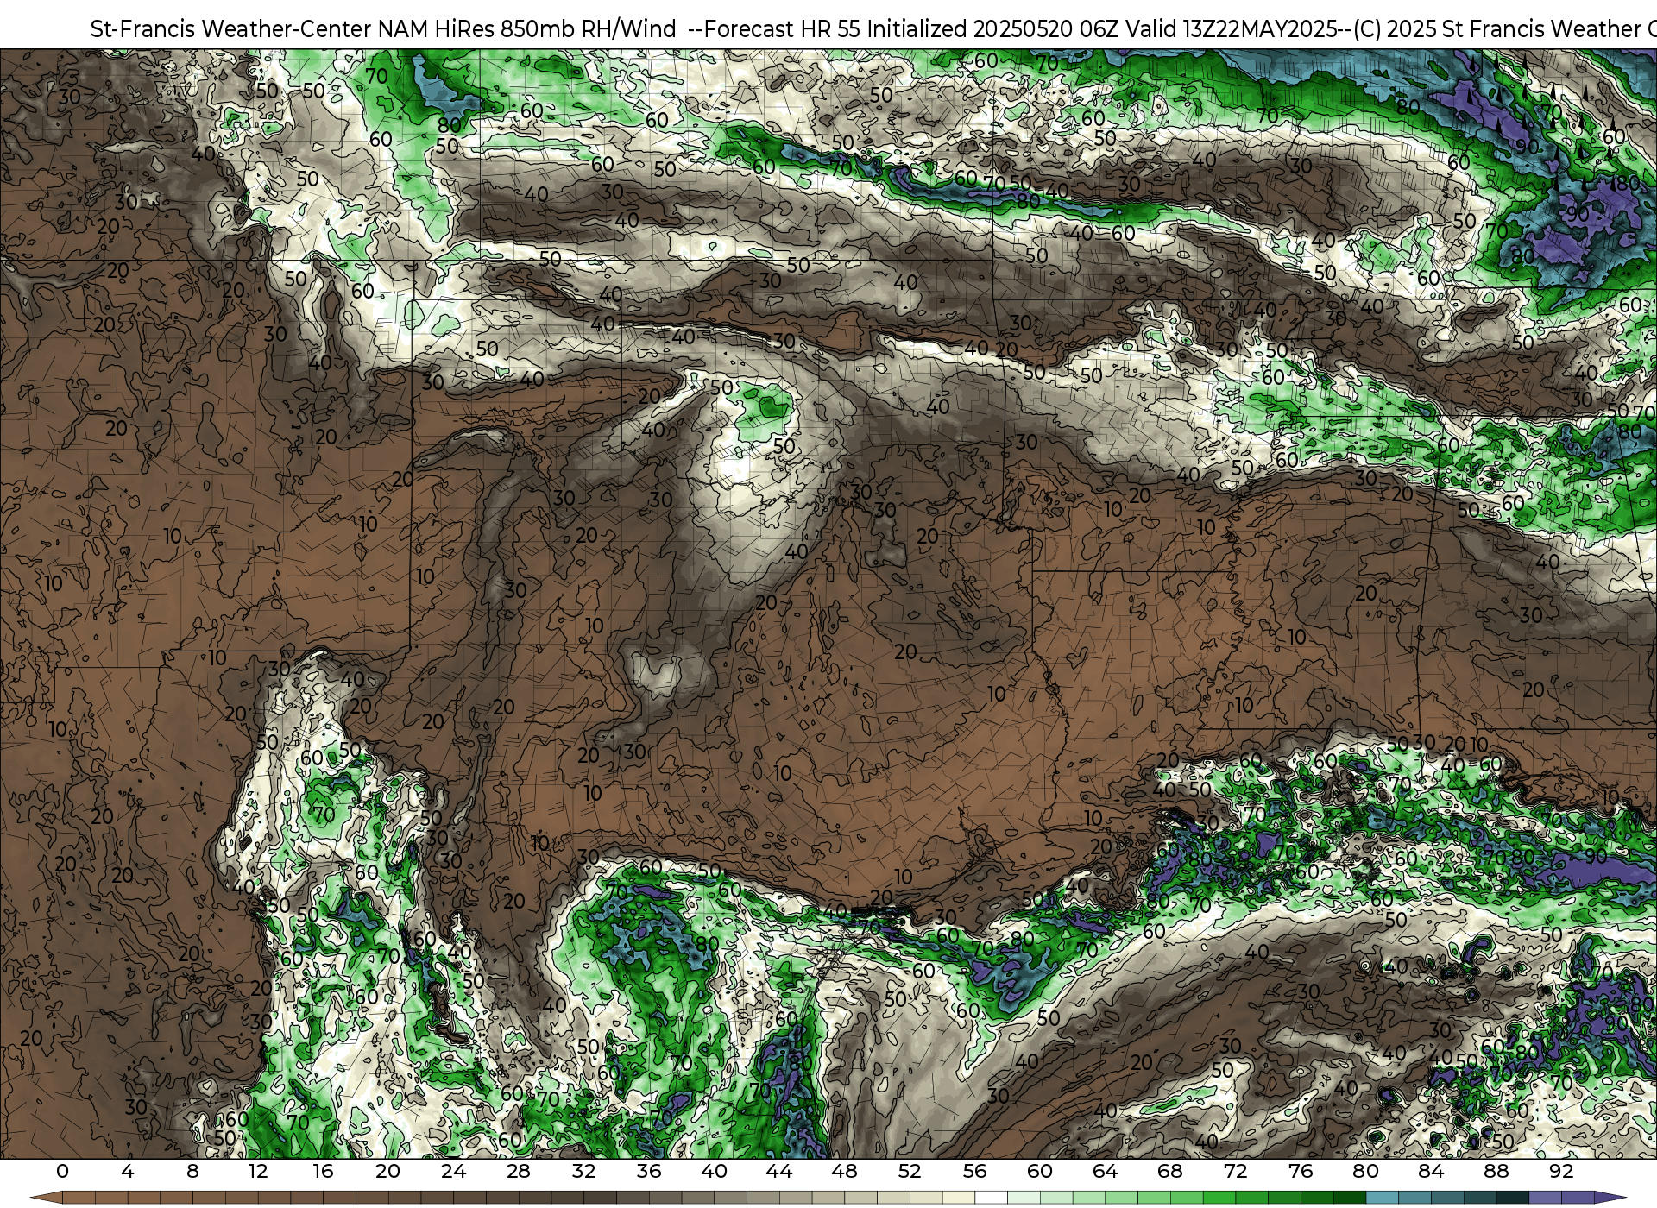Click the colorbar legend label '52'
Viewport: 1657px width, 1208px height.
tap(910, 1171)
